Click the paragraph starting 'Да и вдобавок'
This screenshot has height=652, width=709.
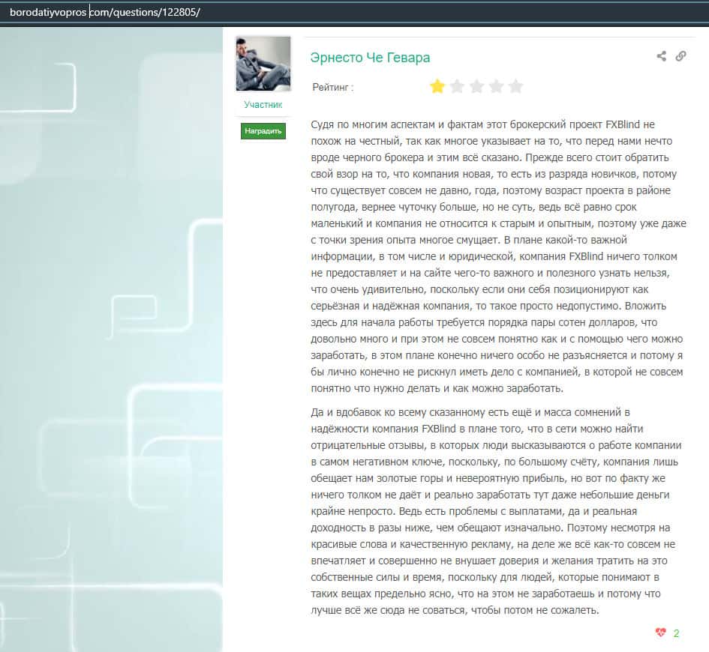click(x=496, y=511)
